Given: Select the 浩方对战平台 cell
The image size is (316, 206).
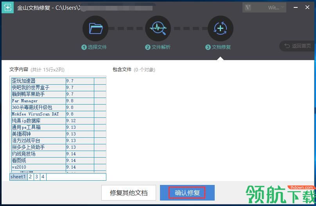Looking at the screenshot, I should (x=38, y=141).
